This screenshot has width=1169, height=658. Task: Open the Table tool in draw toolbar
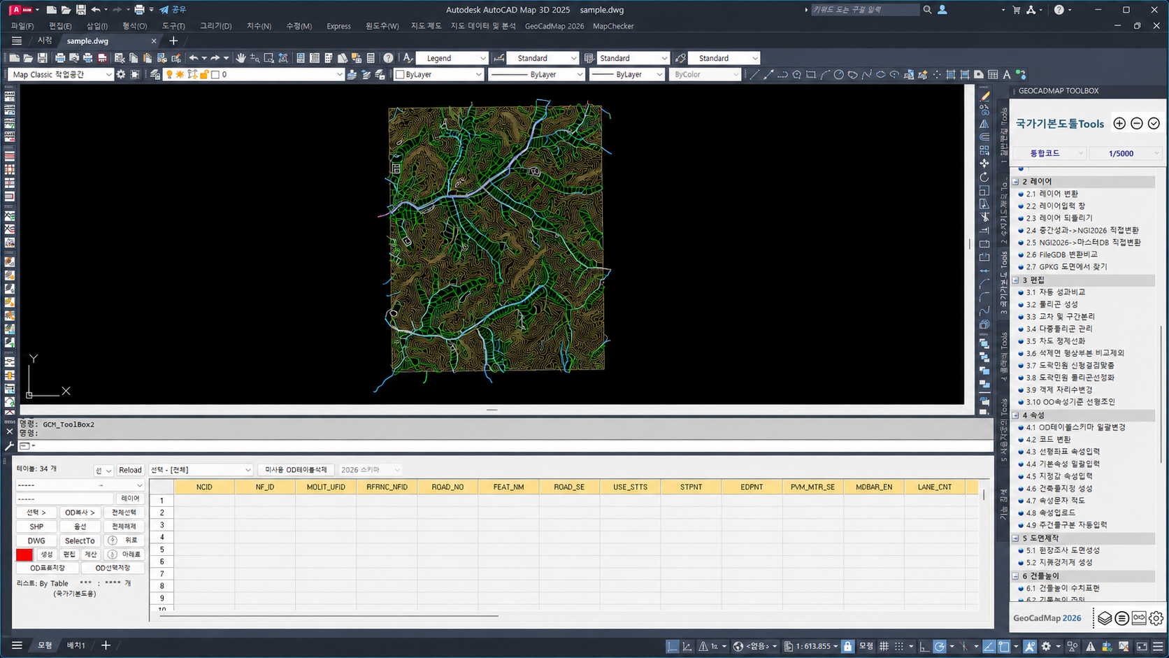click(993, 75)
